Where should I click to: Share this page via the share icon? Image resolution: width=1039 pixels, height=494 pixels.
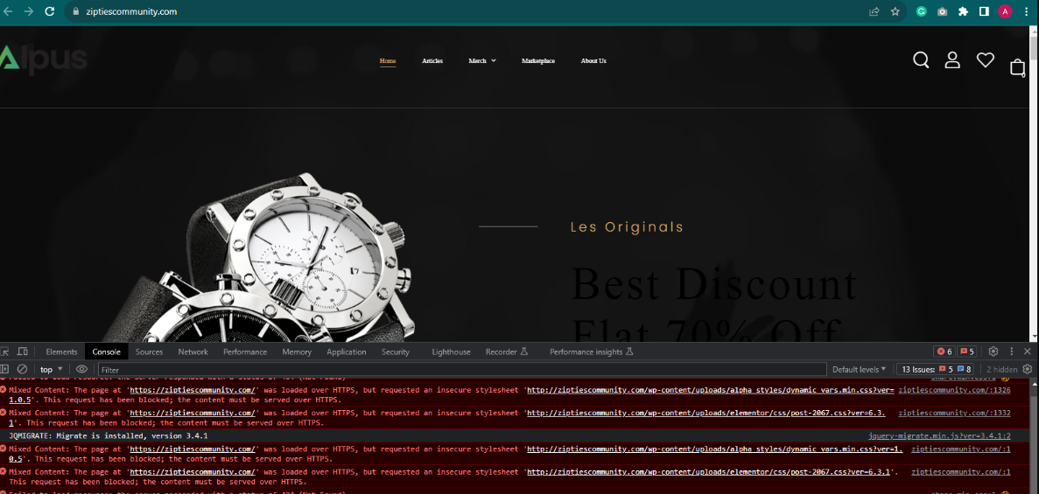coord(874,11)
